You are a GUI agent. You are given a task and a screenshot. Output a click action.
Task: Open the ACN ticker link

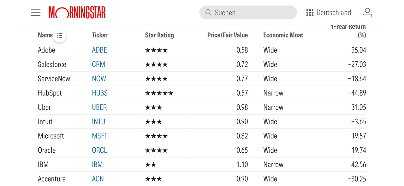(98, 179)
